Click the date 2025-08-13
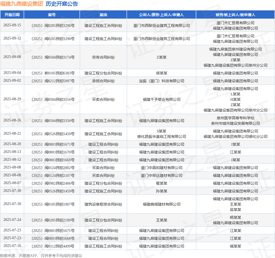Image resolution: width=275 pixels, height=258 pixels. pyautogui.click(x=12, y=152)
